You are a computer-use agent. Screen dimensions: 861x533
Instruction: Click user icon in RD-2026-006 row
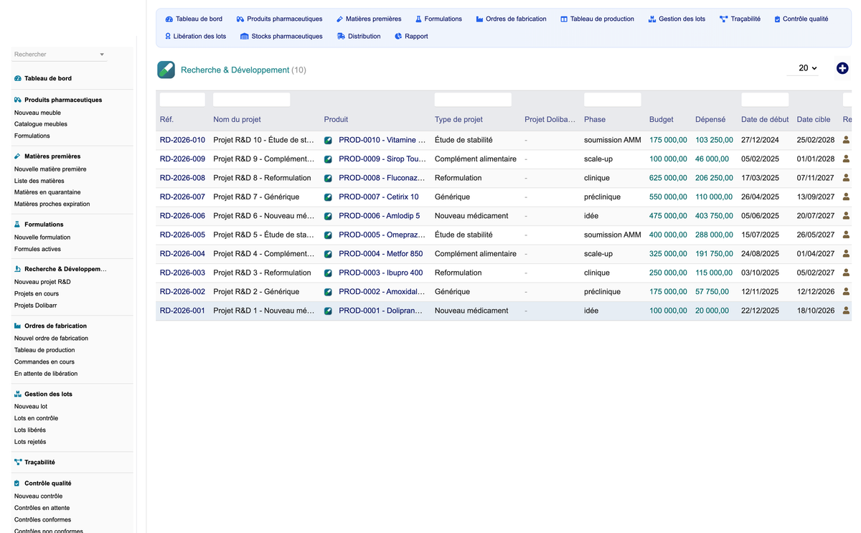tap(846, 216)
